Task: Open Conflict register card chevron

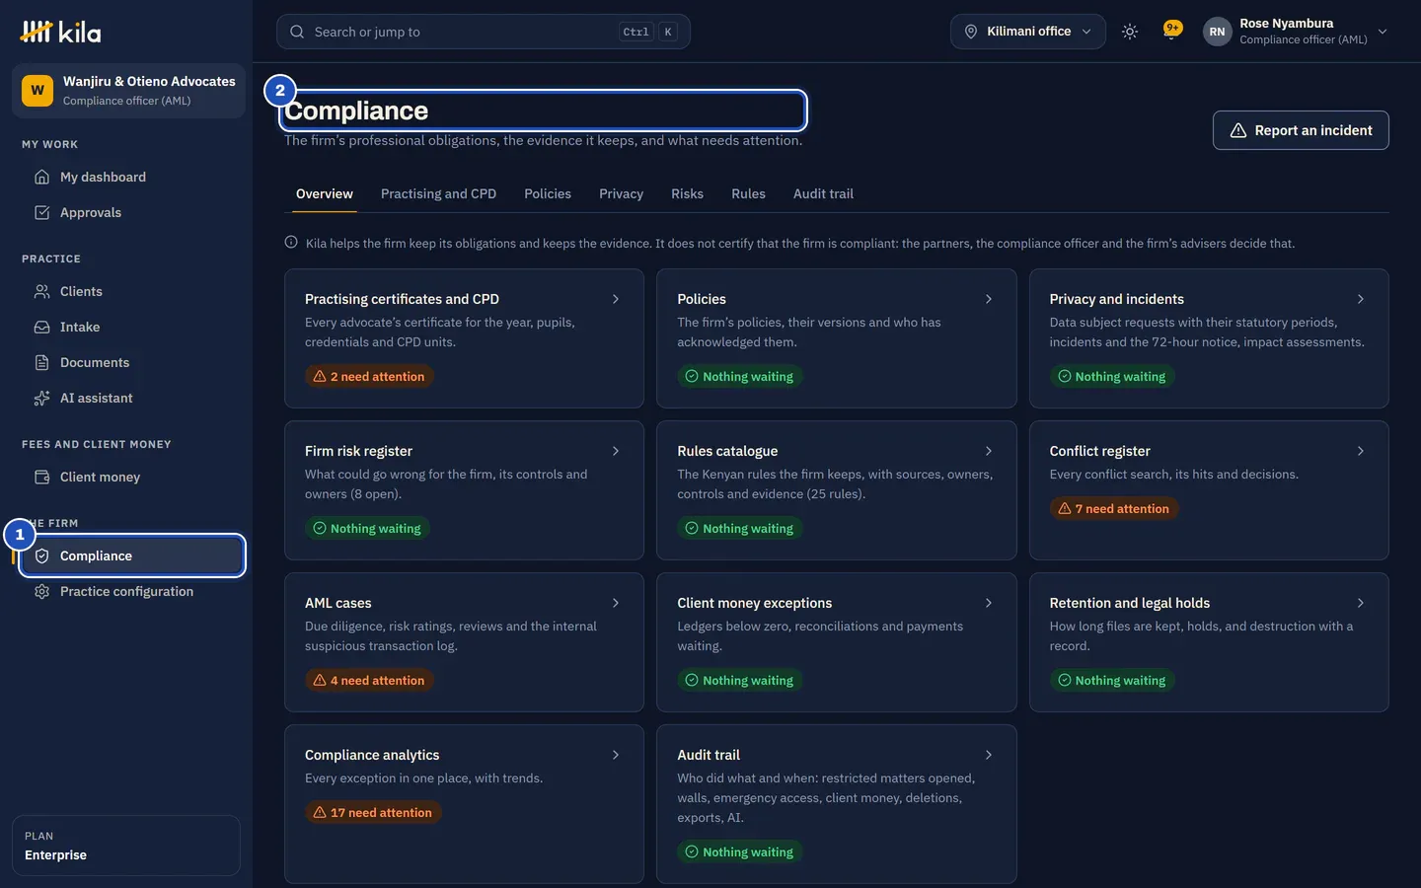Action: [x=1360, y=451]
